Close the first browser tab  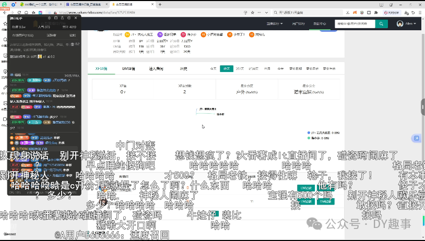click(x=60, y=4)
